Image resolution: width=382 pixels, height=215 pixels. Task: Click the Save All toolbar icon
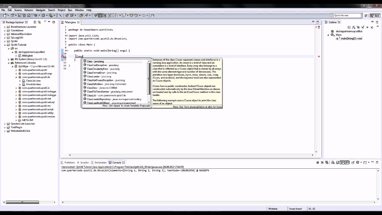click(24, 15)
